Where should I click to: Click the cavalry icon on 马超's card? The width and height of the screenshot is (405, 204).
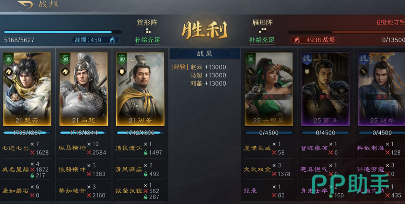(x=64, y=71)
